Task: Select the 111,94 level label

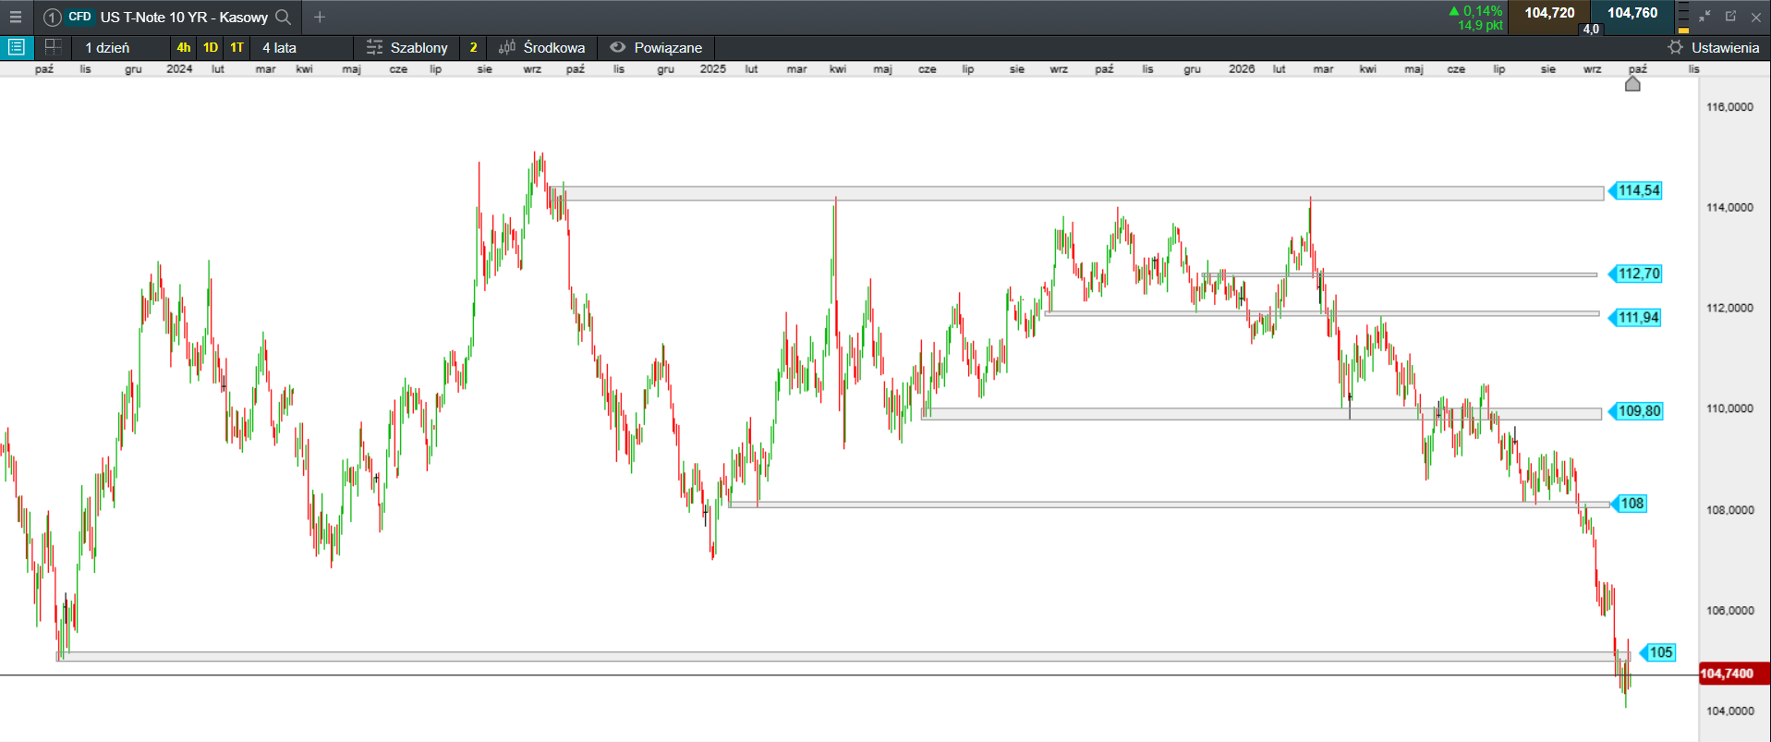Action: [x=1635, y=318]
